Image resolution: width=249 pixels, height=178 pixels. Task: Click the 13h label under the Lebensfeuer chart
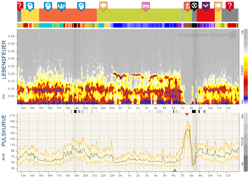(x=23, y=108)
